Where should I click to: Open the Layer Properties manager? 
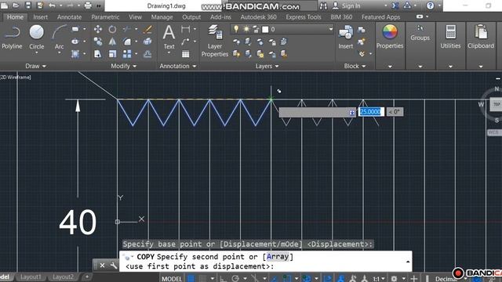(215, 41)
